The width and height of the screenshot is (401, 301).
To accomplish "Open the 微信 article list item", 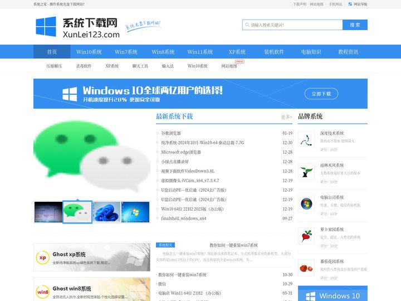I will 162,284.
